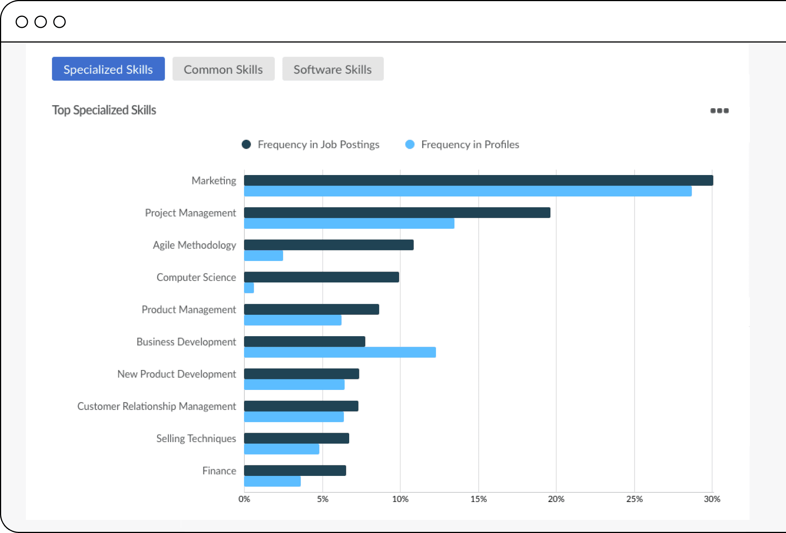Click the 20% x-axis tick label

coord(556,499)
